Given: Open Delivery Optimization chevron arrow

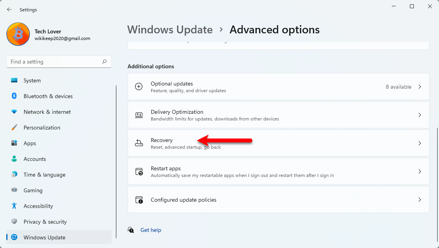Looking at the screenshot, I should click(x=420, y=115).
